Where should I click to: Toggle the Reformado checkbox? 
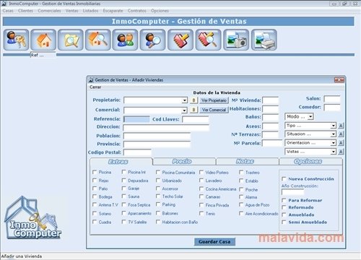[284, 207]
